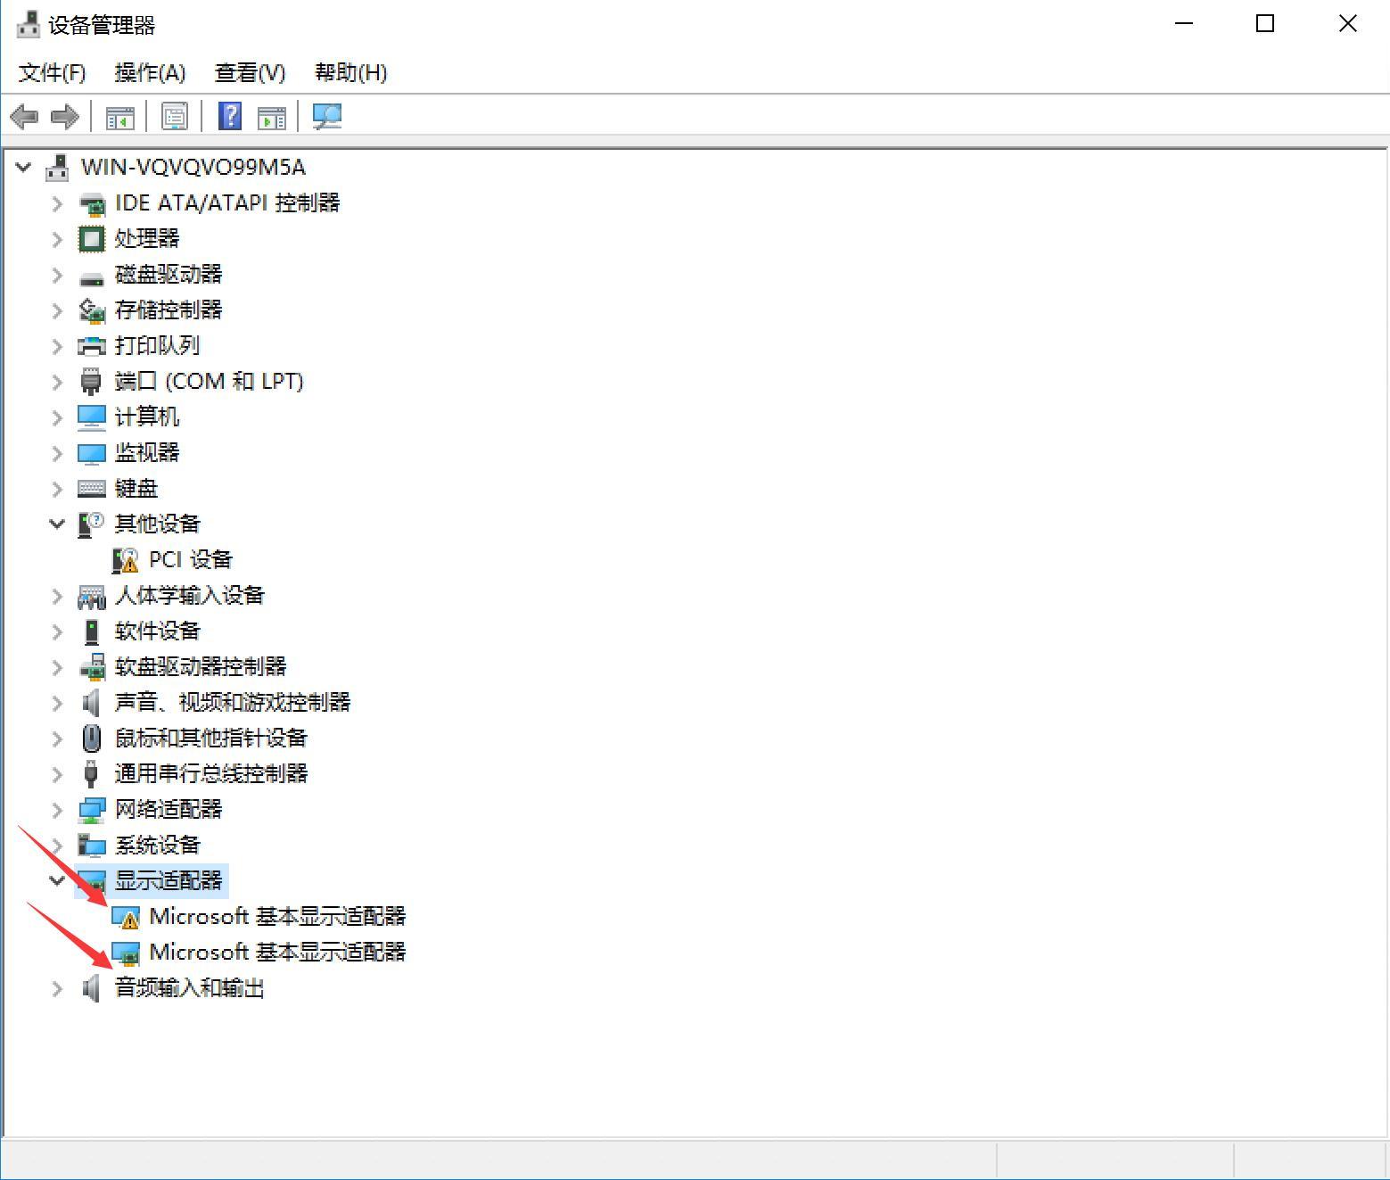Select Microsoft 基本显示适配器 with warning

click(277, 917)
